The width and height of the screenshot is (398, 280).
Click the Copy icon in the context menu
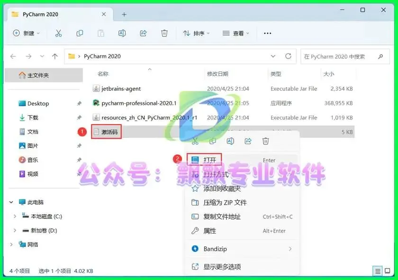pos(213,141)
